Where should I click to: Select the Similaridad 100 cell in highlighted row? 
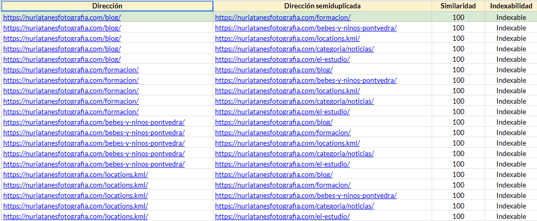point(458,17)
